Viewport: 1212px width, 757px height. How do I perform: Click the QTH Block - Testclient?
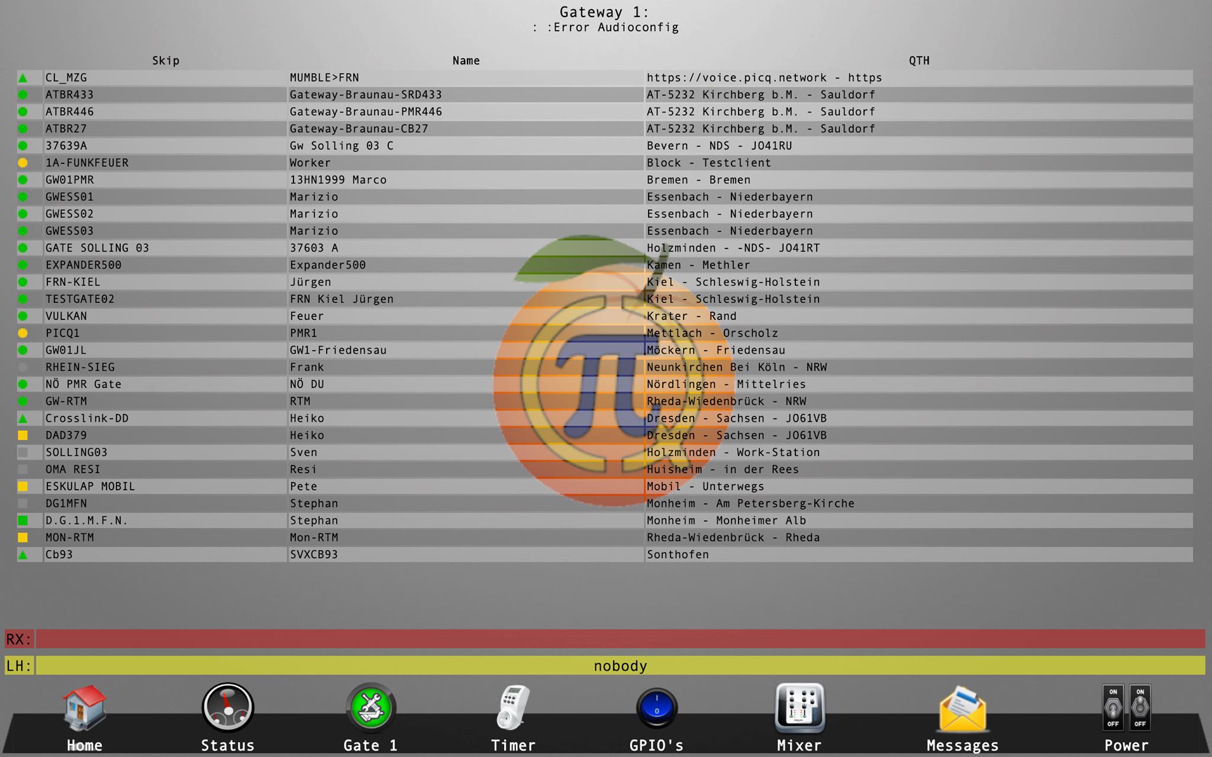tap(708, 163)
